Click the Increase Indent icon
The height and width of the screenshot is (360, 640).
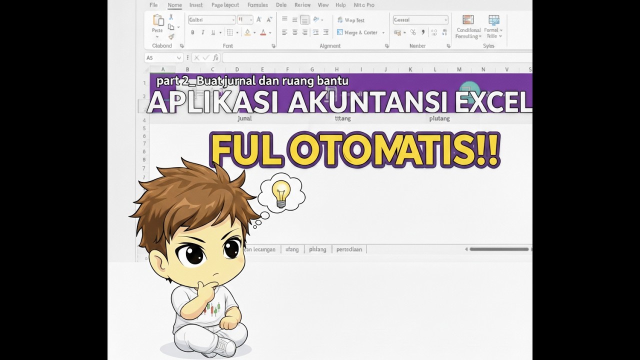326,32
